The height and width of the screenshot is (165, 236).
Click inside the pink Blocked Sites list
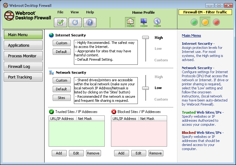(x=139, y=134)
